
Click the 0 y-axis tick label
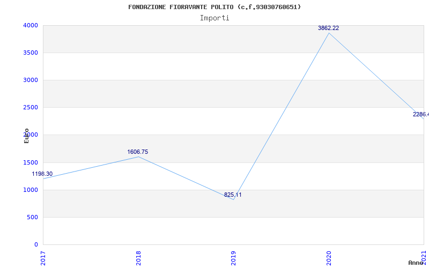click(x=36, y=244)
